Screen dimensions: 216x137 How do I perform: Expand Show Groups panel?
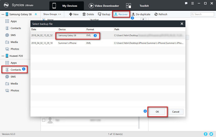(x=52, y=14)
